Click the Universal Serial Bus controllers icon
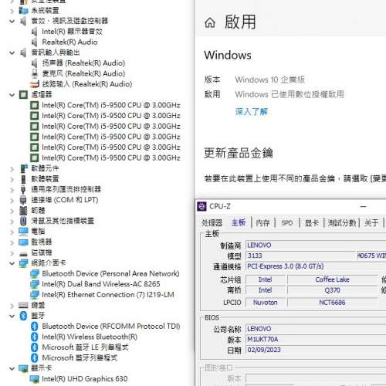The width and height of the screenshot is (386, 386). (x=23, y=190)
